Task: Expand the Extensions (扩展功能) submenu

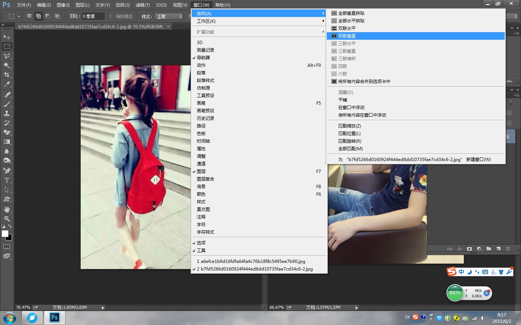Action: [x=259, y=32]
